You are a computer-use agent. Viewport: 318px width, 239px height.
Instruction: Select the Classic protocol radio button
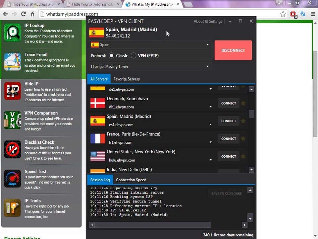tap(111, 56)
